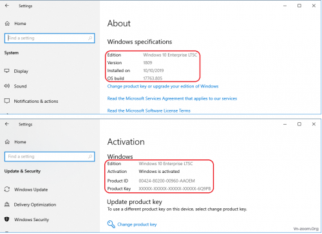
Task: Select the version value 1809
Action: click(x=147, y=63)
